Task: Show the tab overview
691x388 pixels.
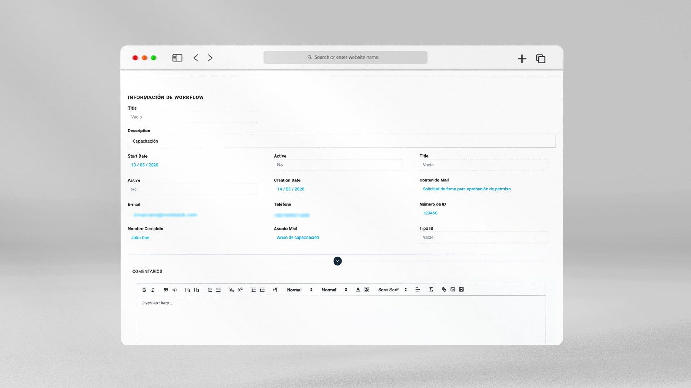Action: [x=541, y=59]
